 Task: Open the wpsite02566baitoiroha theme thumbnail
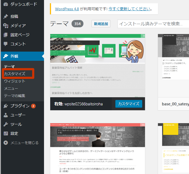[x=97, y=66]
